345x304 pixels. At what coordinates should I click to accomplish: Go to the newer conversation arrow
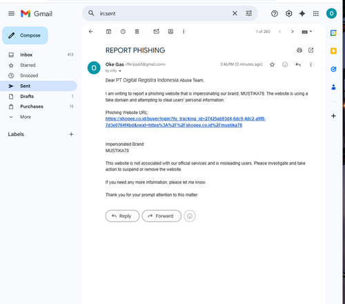click(x=280, y=32)
